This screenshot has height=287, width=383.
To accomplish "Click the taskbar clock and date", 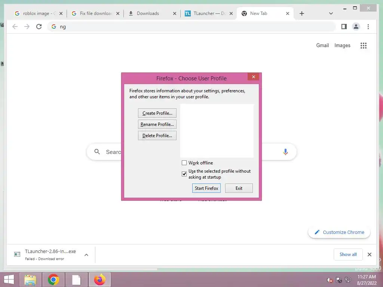I will (x=367, y=280).
